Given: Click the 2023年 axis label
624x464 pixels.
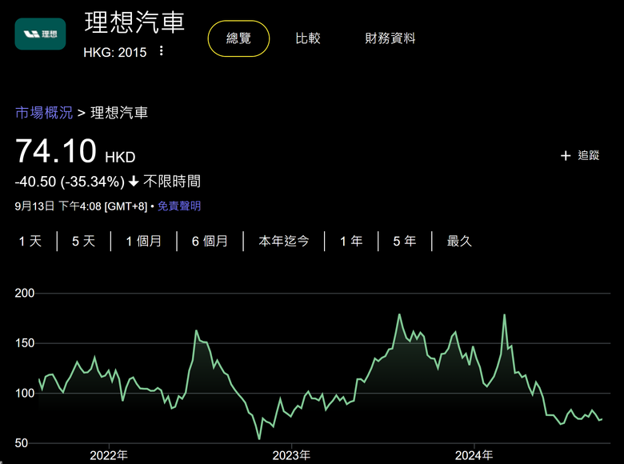Looking at the screenshot, I should click(x=291, y=455).
